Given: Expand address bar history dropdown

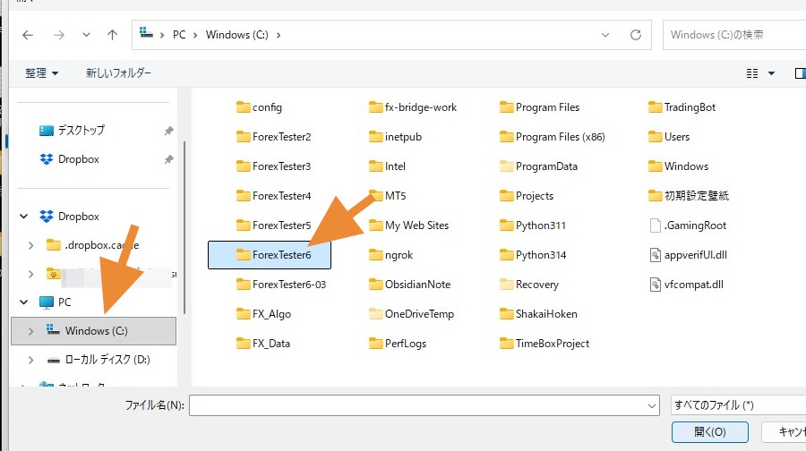Looking at the screenshot, I should tap(605, 35).
